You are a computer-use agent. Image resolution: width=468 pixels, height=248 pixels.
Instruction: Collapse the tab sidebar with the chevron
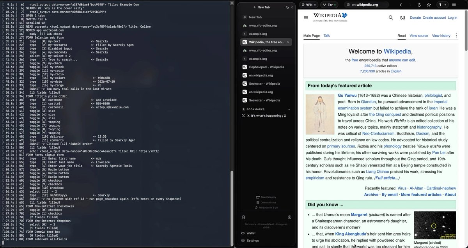[292, 7]
